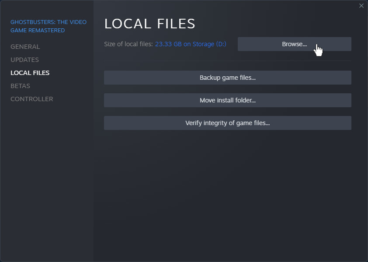Open the Controller tab
Viewport: 368px width, 262px height.
(31, 99)
